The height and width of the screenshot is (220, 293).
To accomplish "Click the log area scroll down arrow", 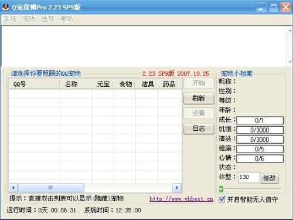I will tap(289, 62).
